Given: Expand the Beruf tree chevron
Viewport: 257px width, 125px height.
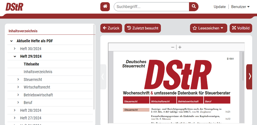Looking at the screenshot, I should click(18, 102).
